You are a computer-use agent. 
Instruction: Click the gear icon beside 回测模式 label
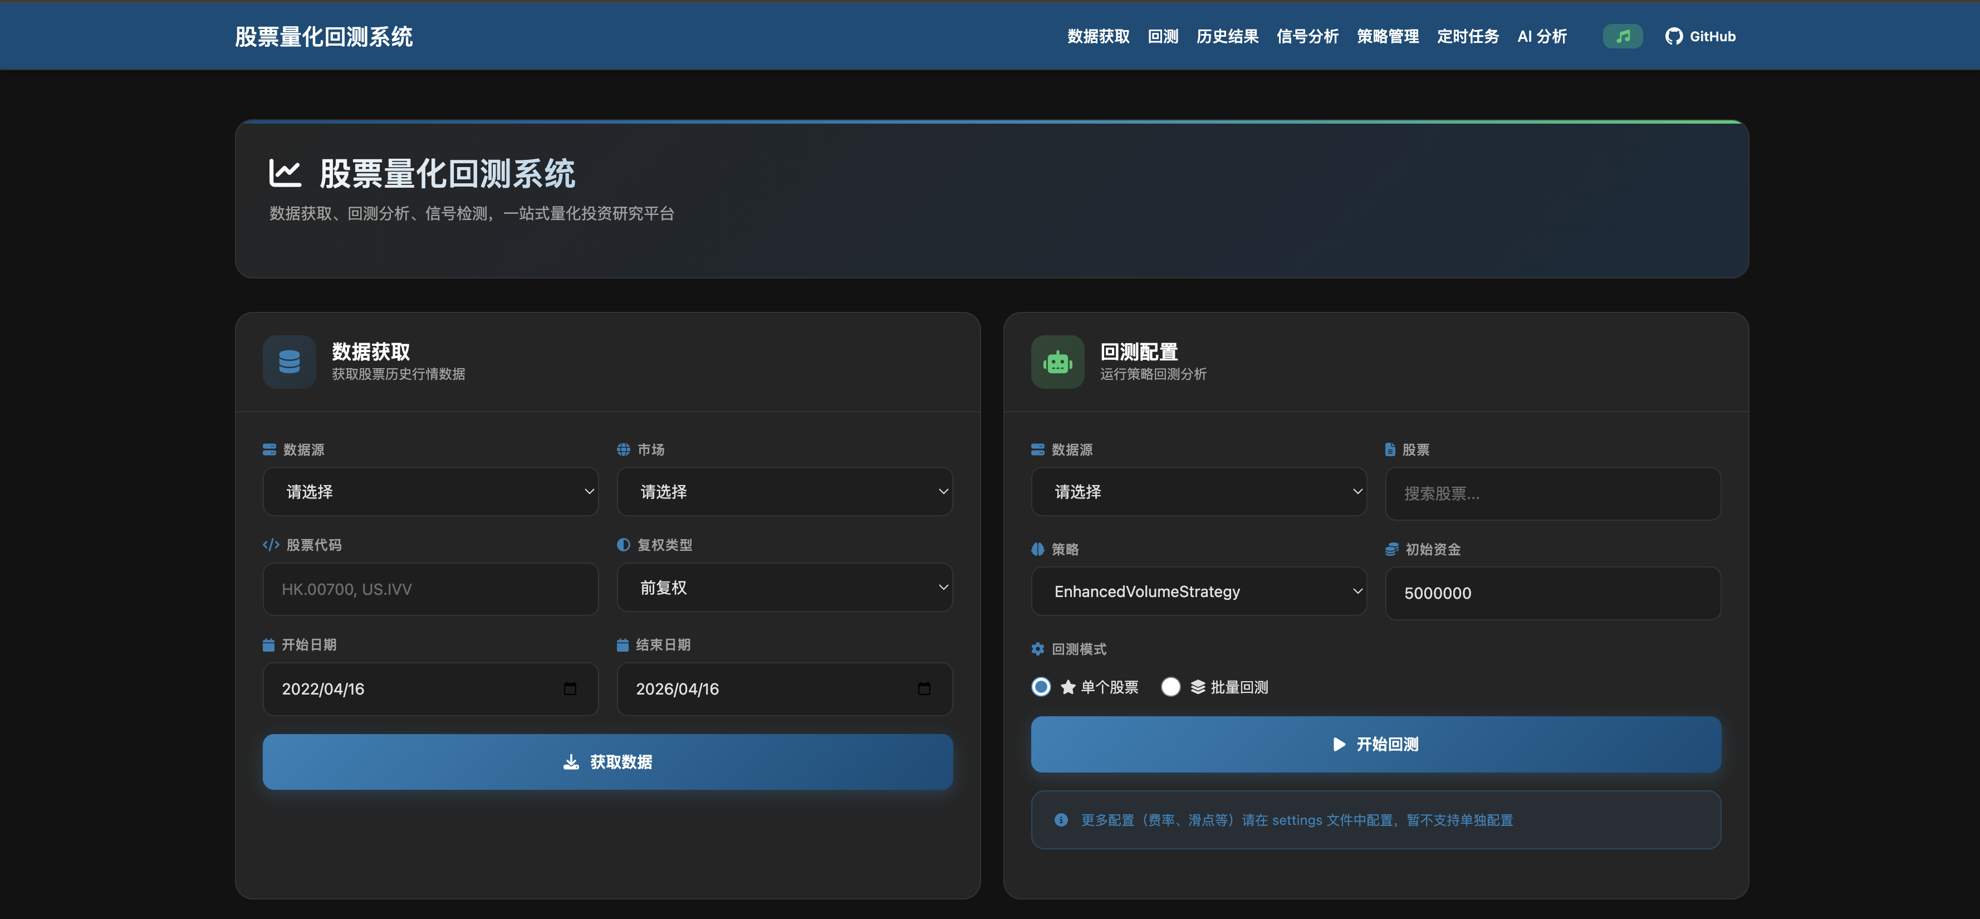pos(1038,648)
